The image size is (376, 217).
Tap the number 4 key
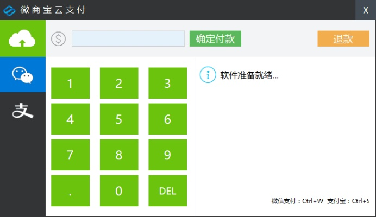pyautogui.click(x=70, y=119)
